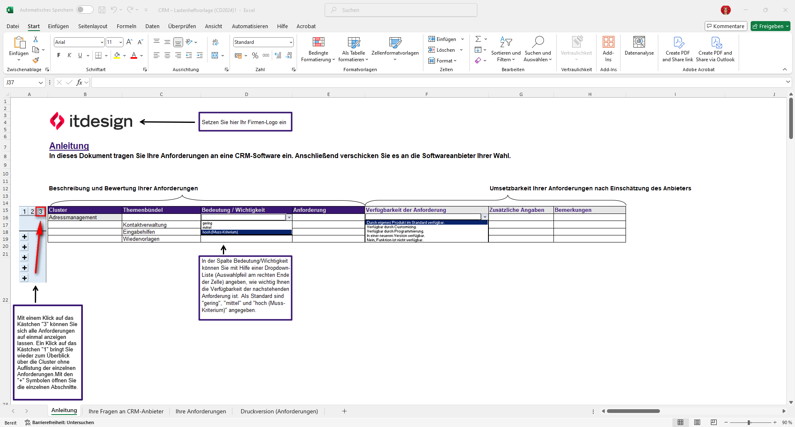
Task: Open Add-Ins button
Action: point(608,49)
